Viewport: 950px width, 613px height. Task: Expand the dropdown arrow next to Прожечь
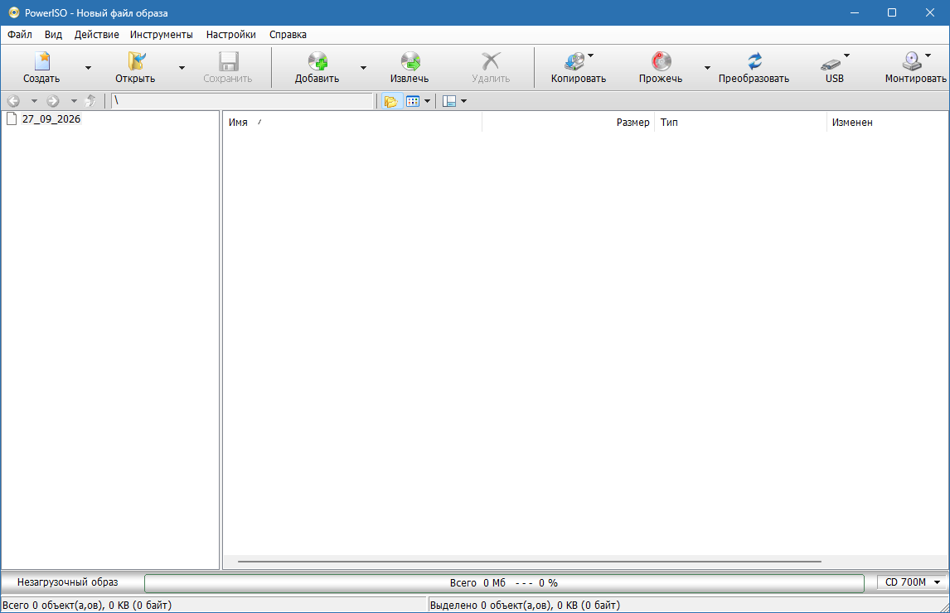point(707,68)
